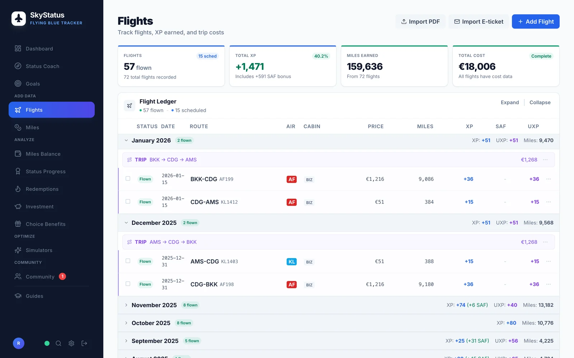574x358 pixels.
Task: Click the Redemptions flame icon
Action: pyautogui.click(x=18, y=189)
